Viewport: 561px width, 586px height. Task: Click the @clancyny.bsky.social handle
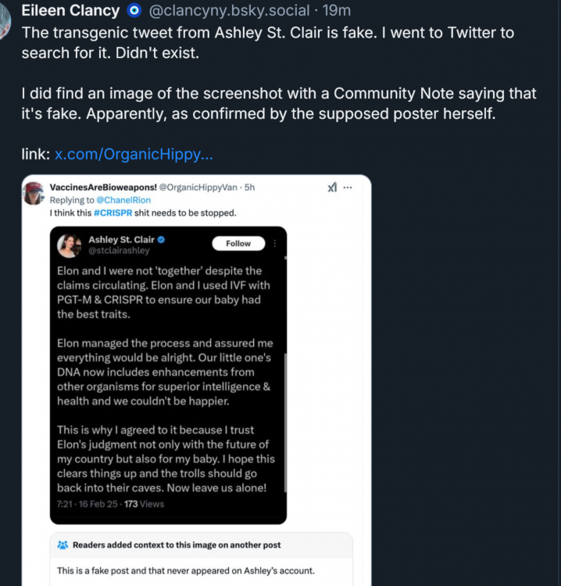point(231,11)
